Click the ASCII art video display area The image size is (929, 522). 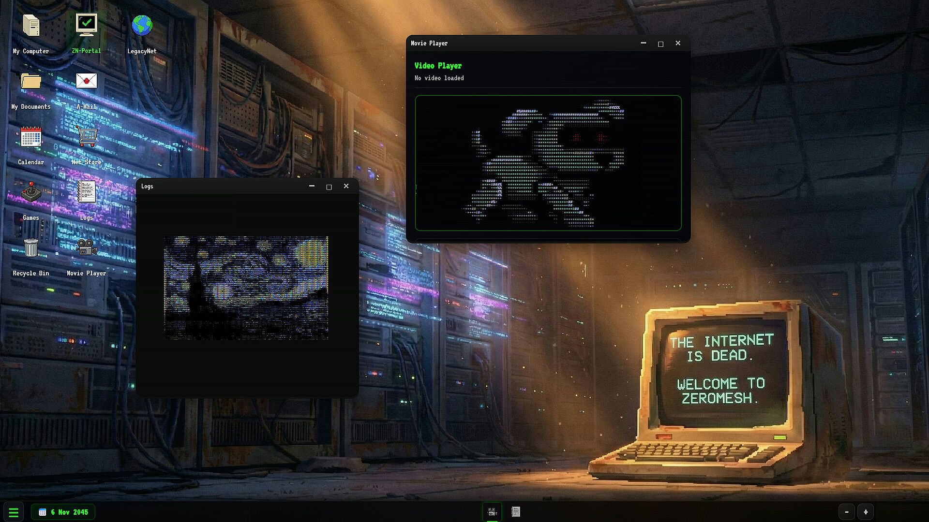548,163
